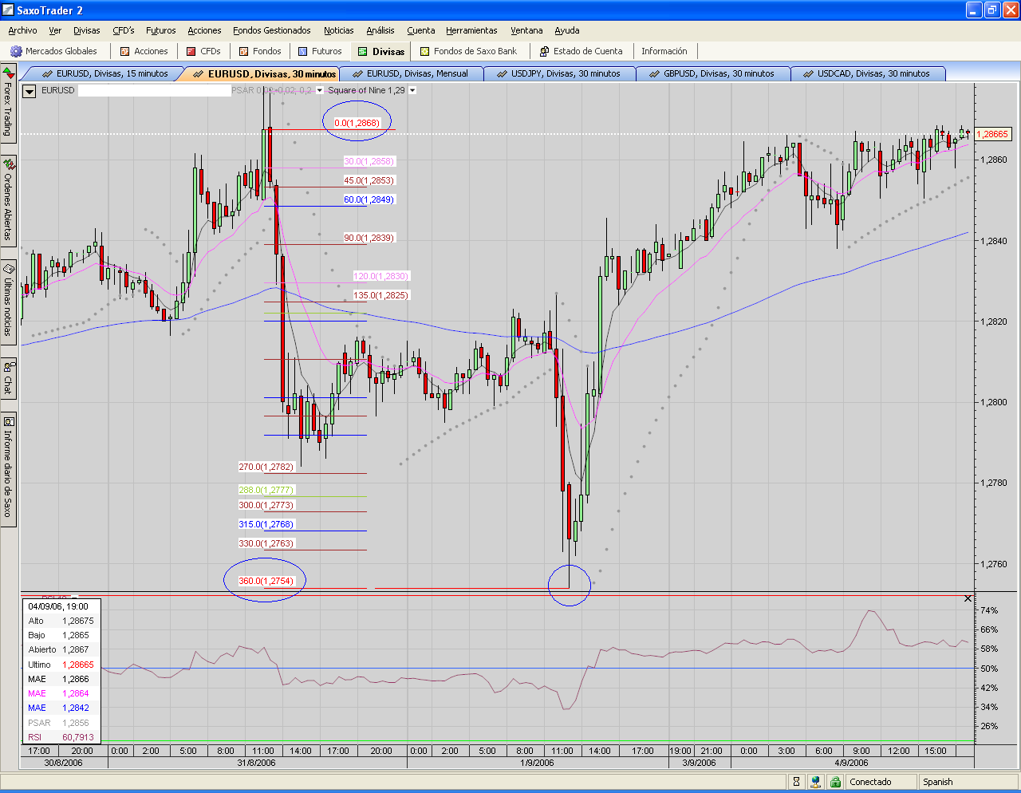Viewport: 1021px width, 793px height.
Task: Click the Estado de Cuenta icon
Action: pyautogui.click(x=545, y=51)
